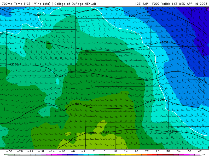Click the '-2' colorbar tick label
The height and width of the screenshot is (156, 209).
point(83,151)
